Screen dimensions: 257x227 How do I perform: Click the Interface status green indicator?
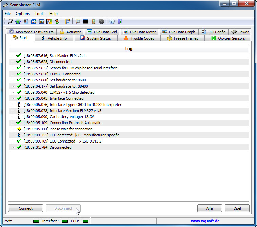coord(65,221)
